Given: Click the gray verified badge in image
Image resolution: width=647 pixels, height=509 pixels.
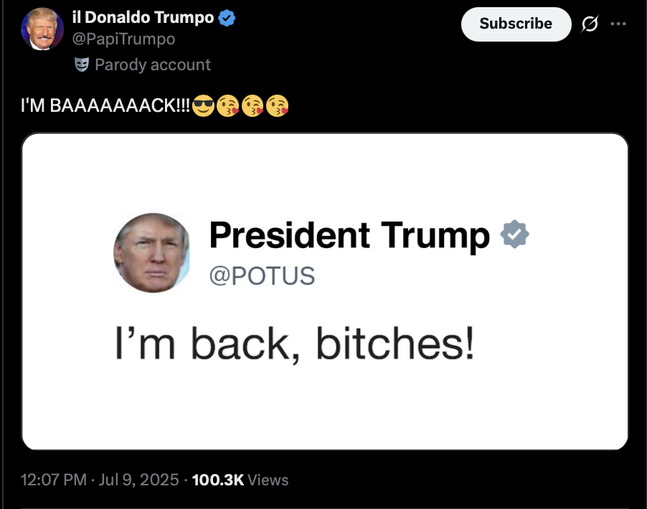Looking at the screenshot, I should click(x=514, y=234).
